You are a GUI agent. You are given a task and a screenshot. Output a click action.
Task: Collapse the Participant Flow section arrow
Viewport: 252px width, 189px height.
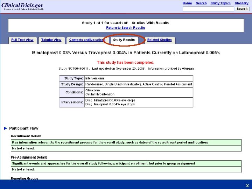pyautogui.click(x=6, y=128)
